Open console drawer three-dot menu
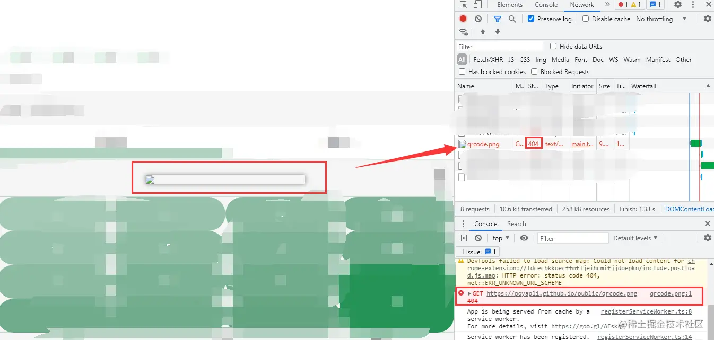The height and width of the screenshot is (340, 714). (463, 223)
